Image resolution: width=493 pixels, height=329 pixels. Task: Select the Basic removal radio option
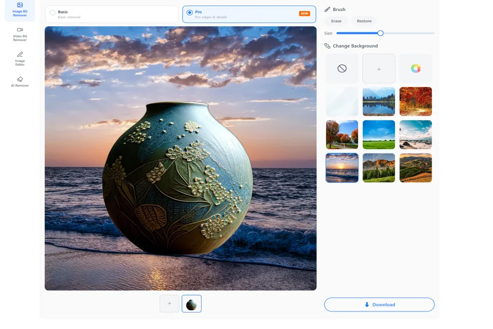click(x=53, y=13)
